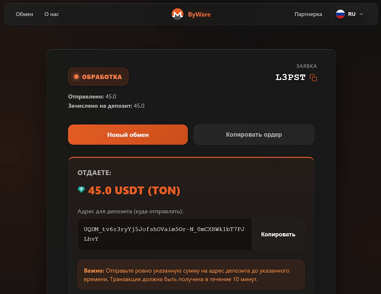
Task: Click the orange status dot in ОБРАБОТКА badge
Action: tap(76, 77)
